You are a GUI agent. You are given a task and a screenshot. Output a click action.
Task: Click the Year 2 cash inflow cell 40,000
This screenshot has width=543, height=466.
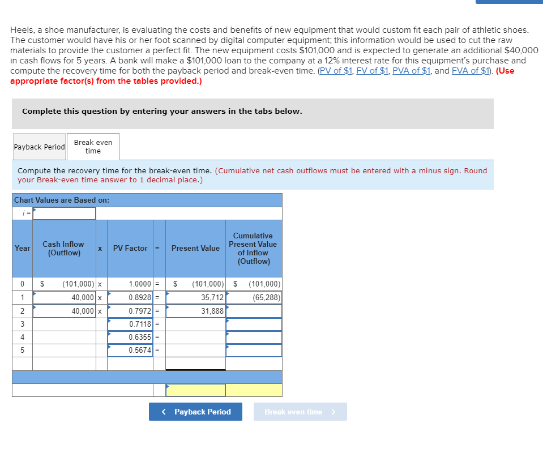[64, 311]
